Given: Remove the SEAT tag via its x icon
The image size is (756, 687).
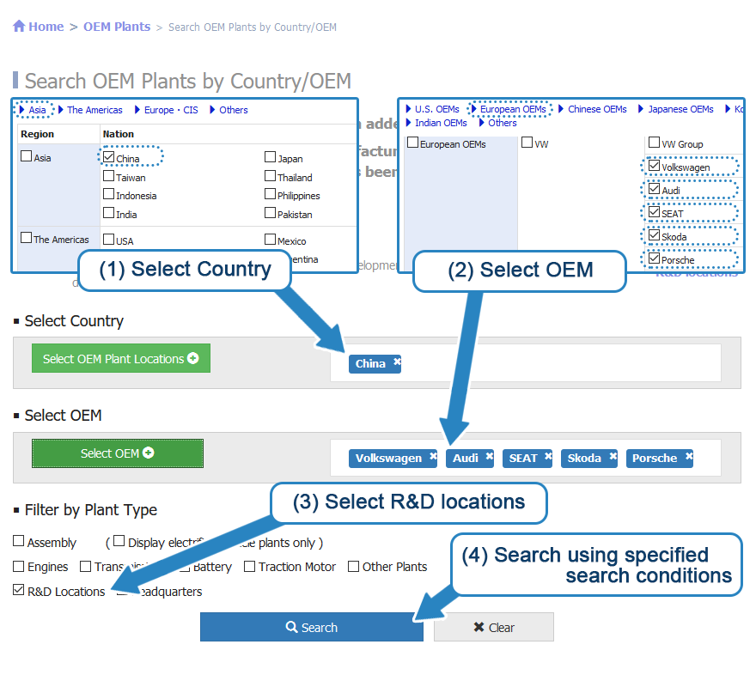Looking at the screenshot, I should coord(548,456).
